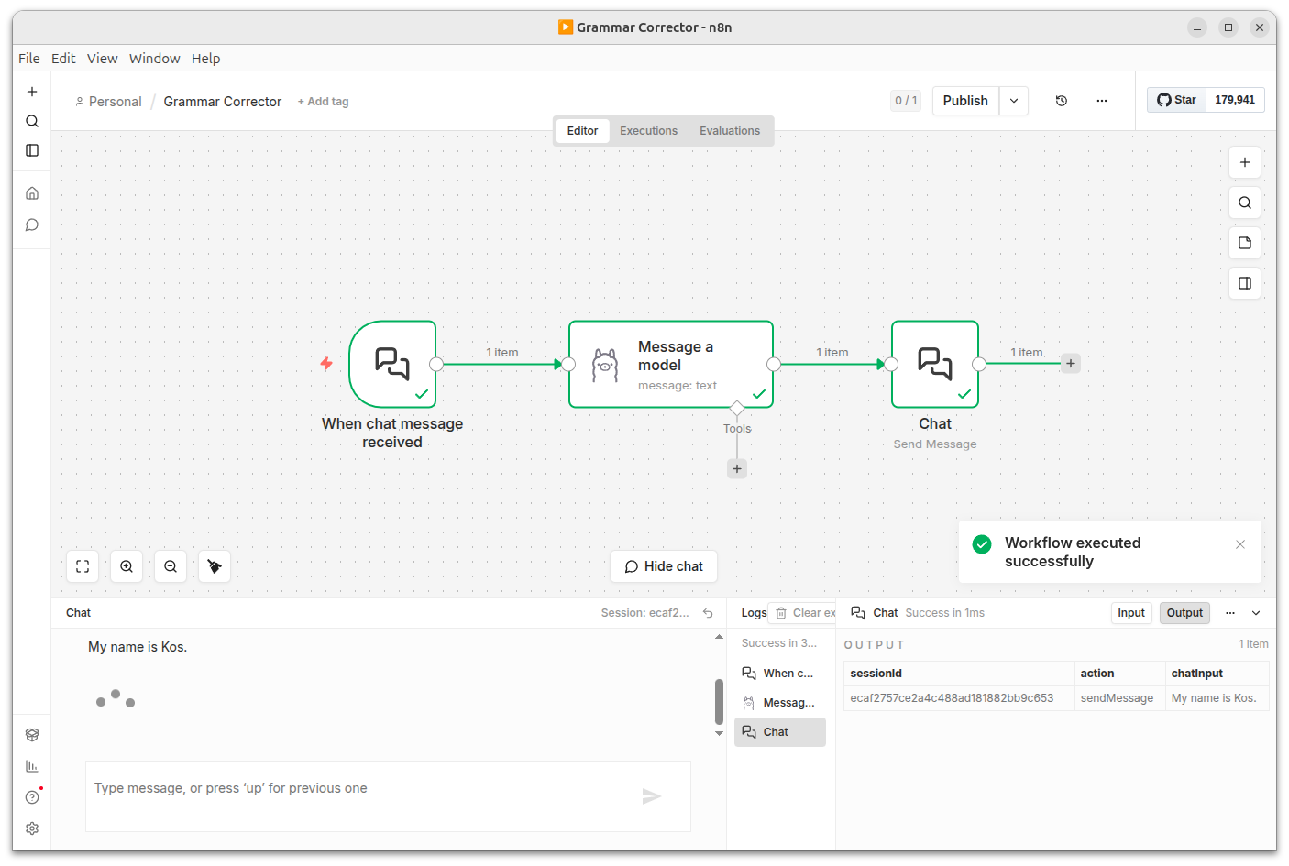Switch to the Executions tab

[x=648, y=130]
